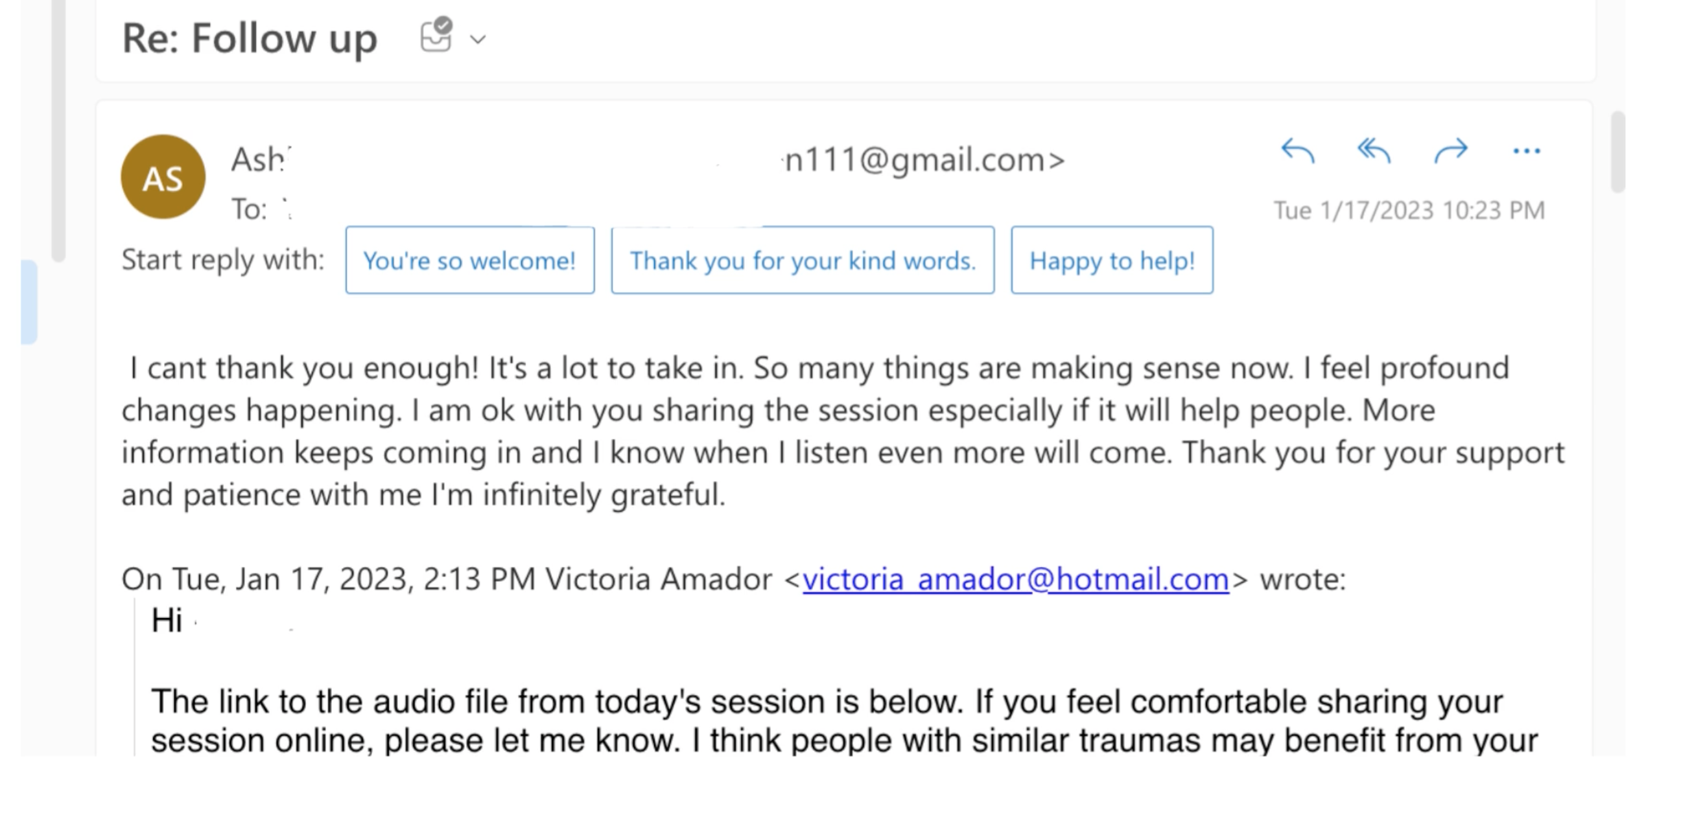Click the Tue 1/17/2023 10:23 PM timestamp
1692x826 pixels.
pyautogui.click(x=1409, y=211)
